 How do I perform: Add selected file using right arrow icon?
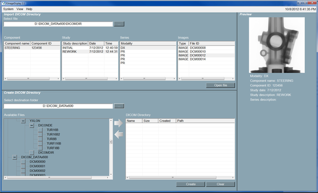tap(118, 123)
